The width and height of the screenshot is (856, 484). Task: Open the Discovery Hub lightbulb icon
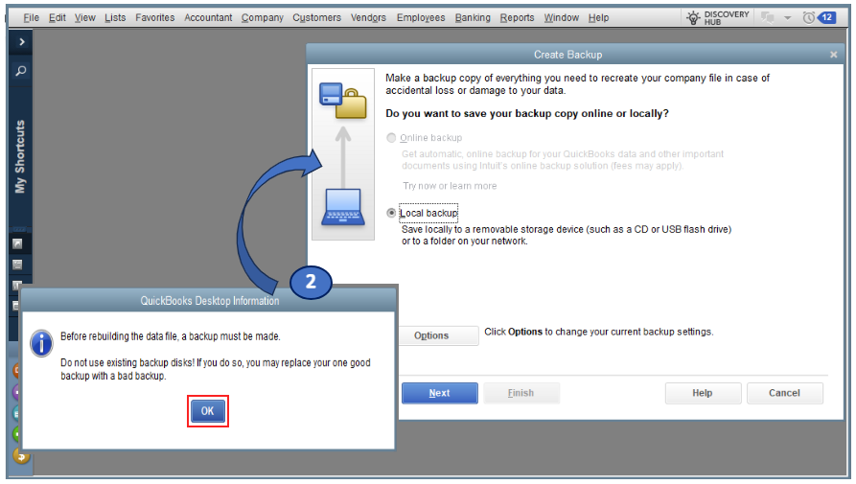(693, 18)
